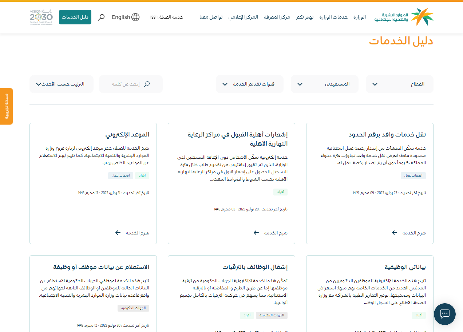Expand the القطاع filter dropdown
Image resolution: width=463 pixels, height=332 pixels.
coord(399,84)
